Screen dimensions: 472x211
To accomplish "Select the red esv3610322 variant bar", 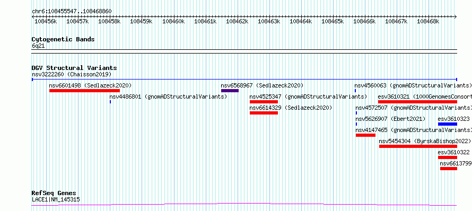I will pos(448,157).
